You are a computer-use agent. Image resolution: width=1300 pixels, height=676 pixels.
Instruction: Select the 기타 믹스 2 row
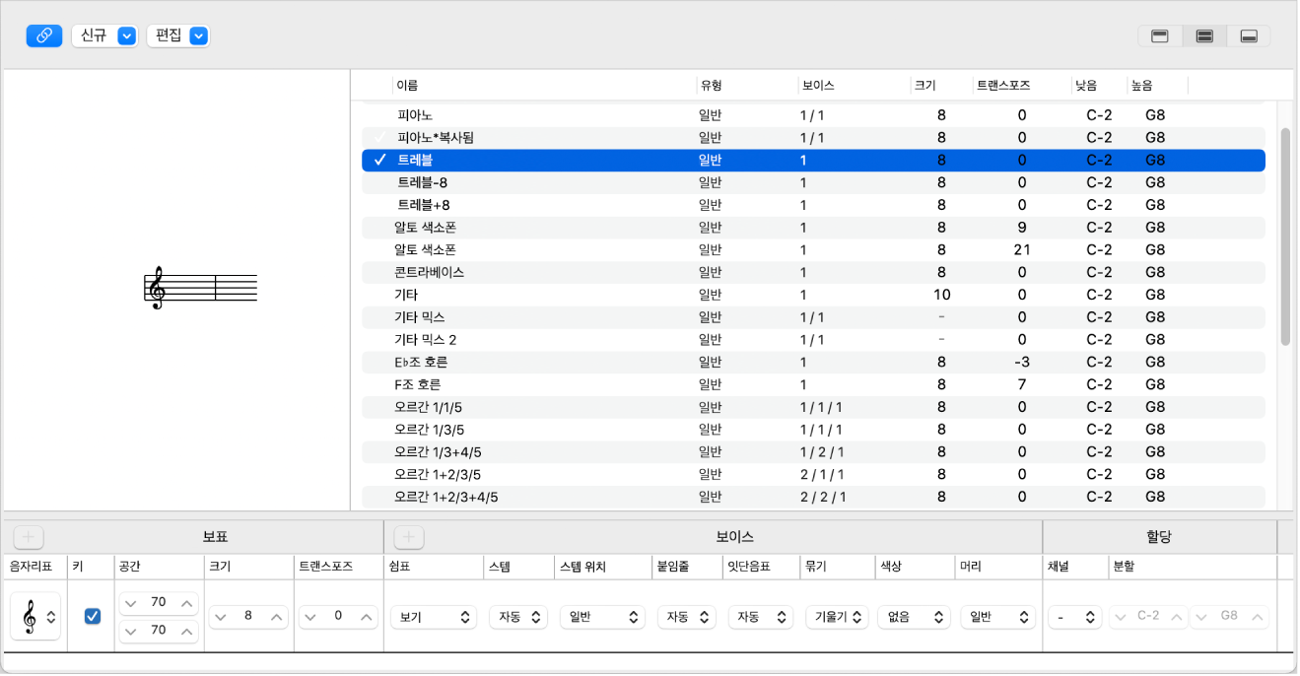[425, 340]
